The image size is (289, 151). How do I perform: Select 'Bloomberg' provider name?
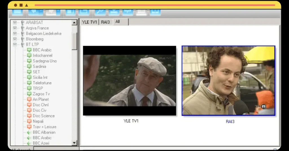(x=34, y=39)
